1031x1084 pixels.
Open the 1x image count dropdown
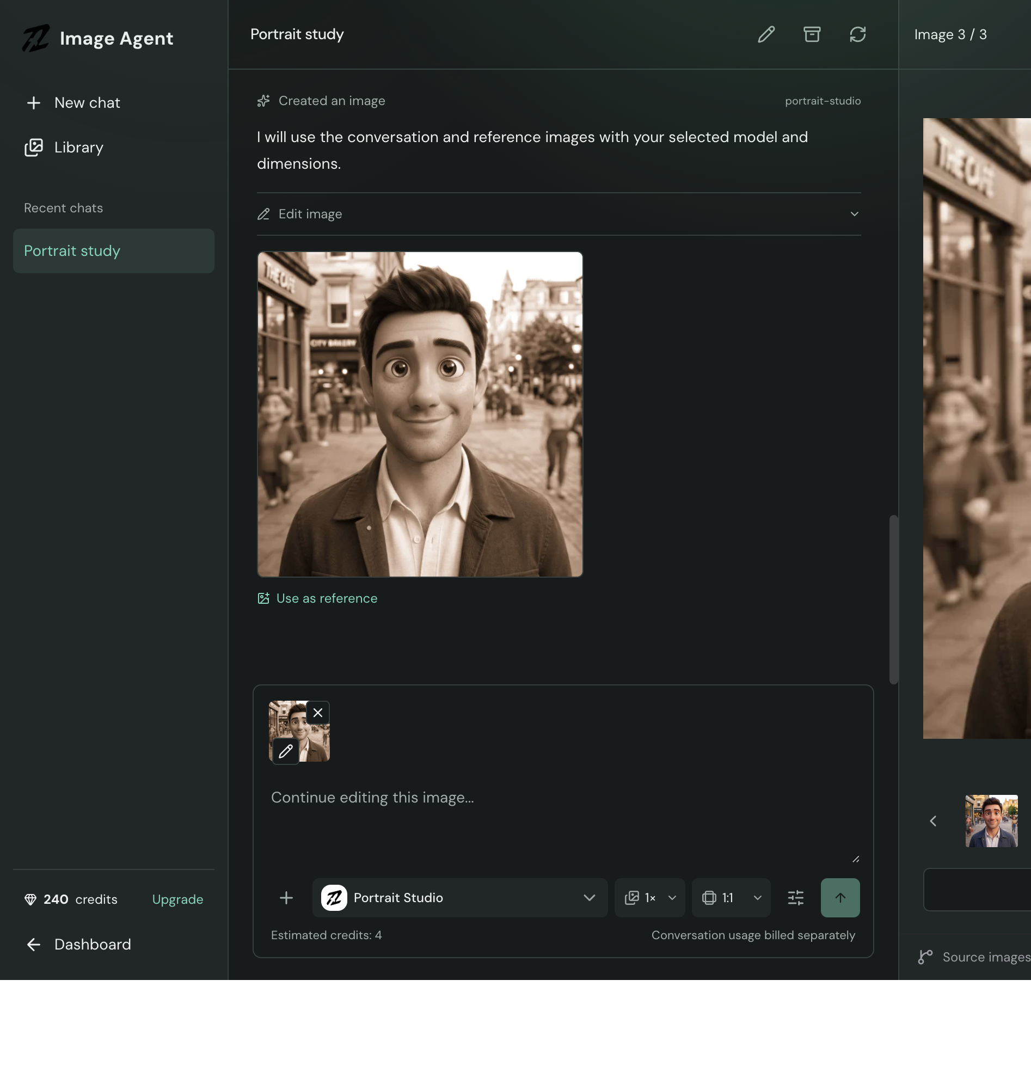[x=649, y=898]
